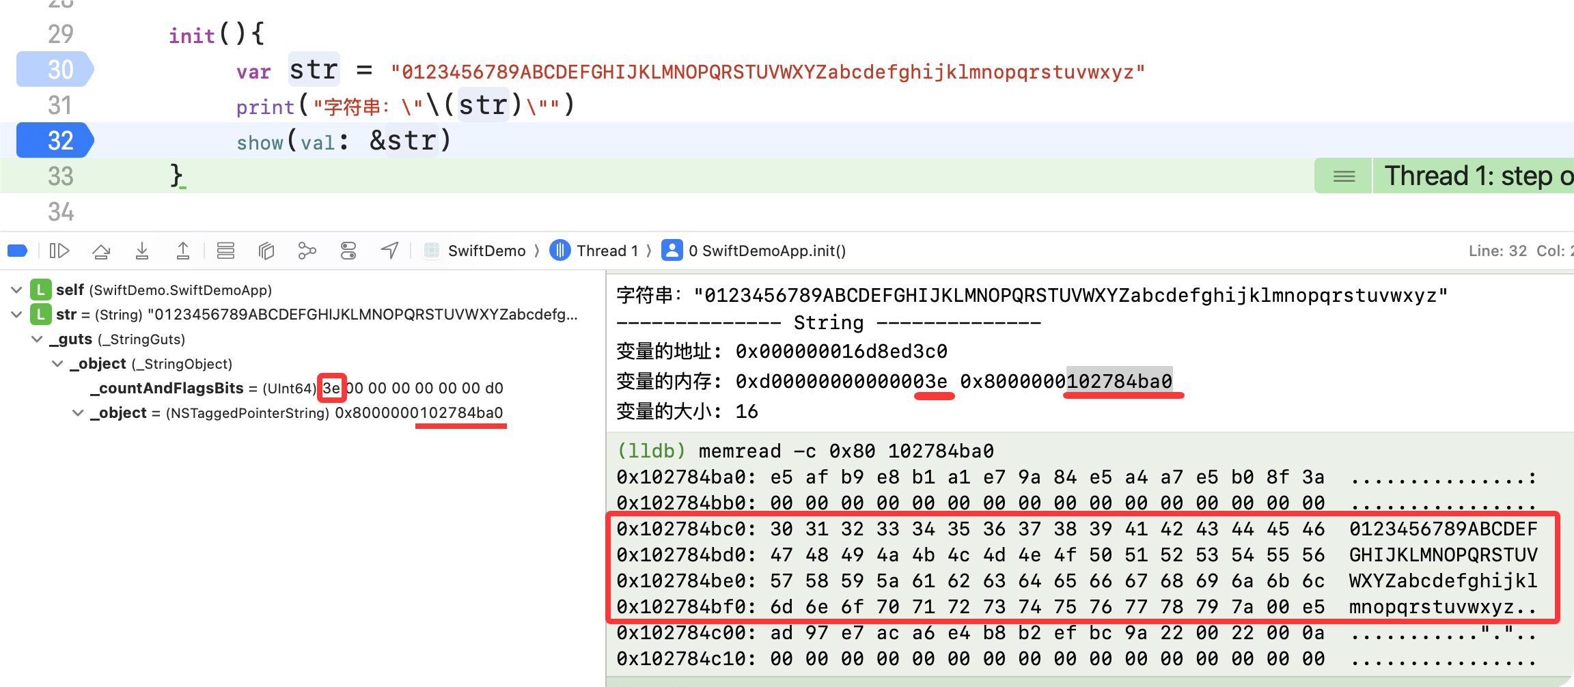Viewport: 1574px width, 687px height.
Task: Click line number 33 in the gutter
Action: [61, 176]
